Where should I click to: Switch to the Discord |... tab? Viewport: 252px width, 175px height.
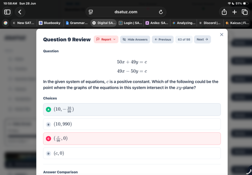(x=210, y=23)
